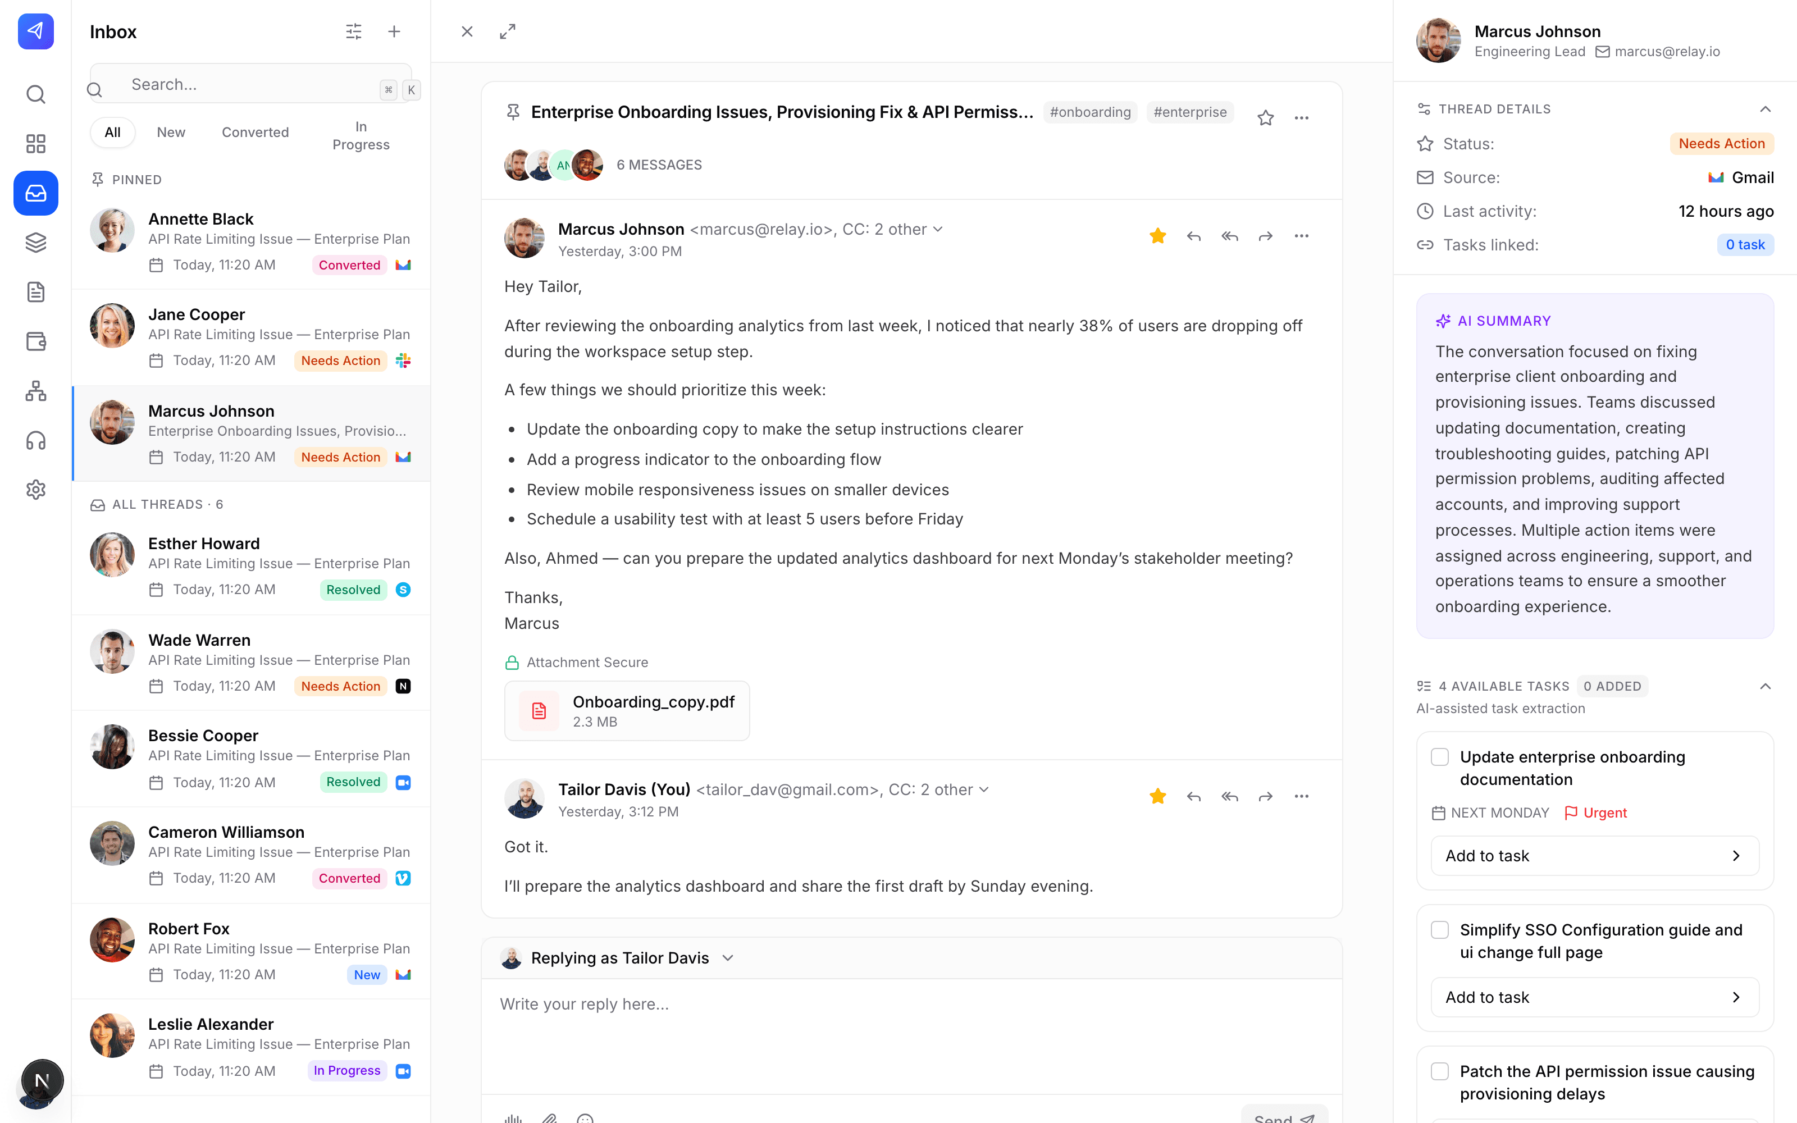1797x1123 pixels.
Task: Collapse the Thread Details section
Action: click(1765, 109)
